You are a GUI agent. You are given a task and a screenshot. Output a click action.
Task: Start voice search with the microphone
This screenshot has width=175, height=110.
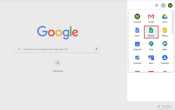coord(96,49)
